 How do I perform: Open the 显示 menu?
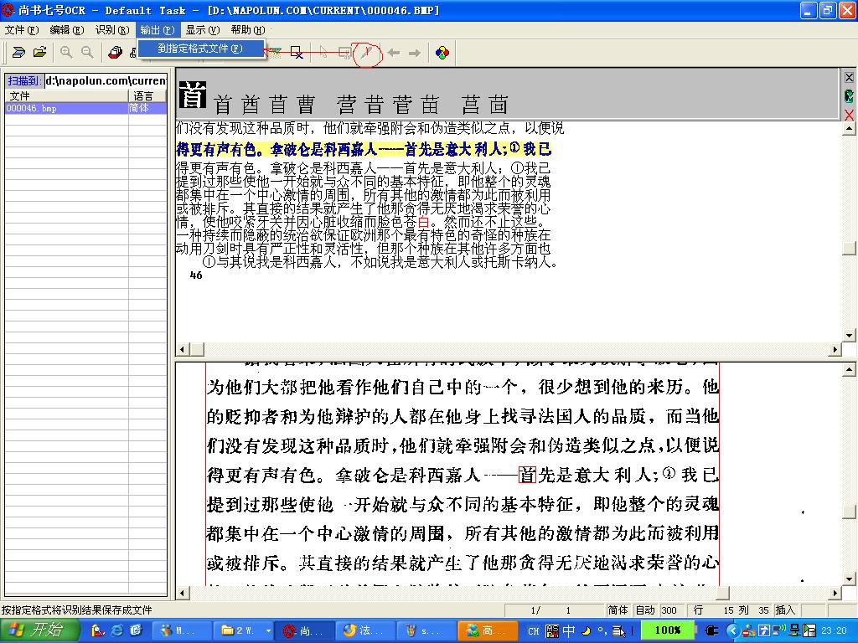[203, 29]
